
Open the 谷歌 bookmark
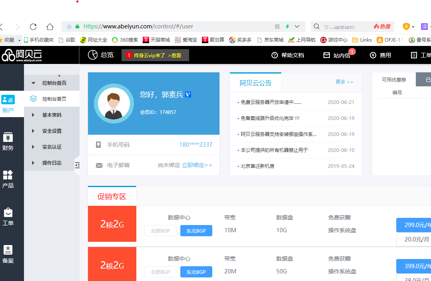tap(67, 40)
